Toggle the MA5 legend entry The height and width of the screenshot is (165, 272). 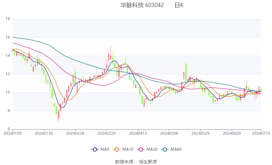coord(100,149)
